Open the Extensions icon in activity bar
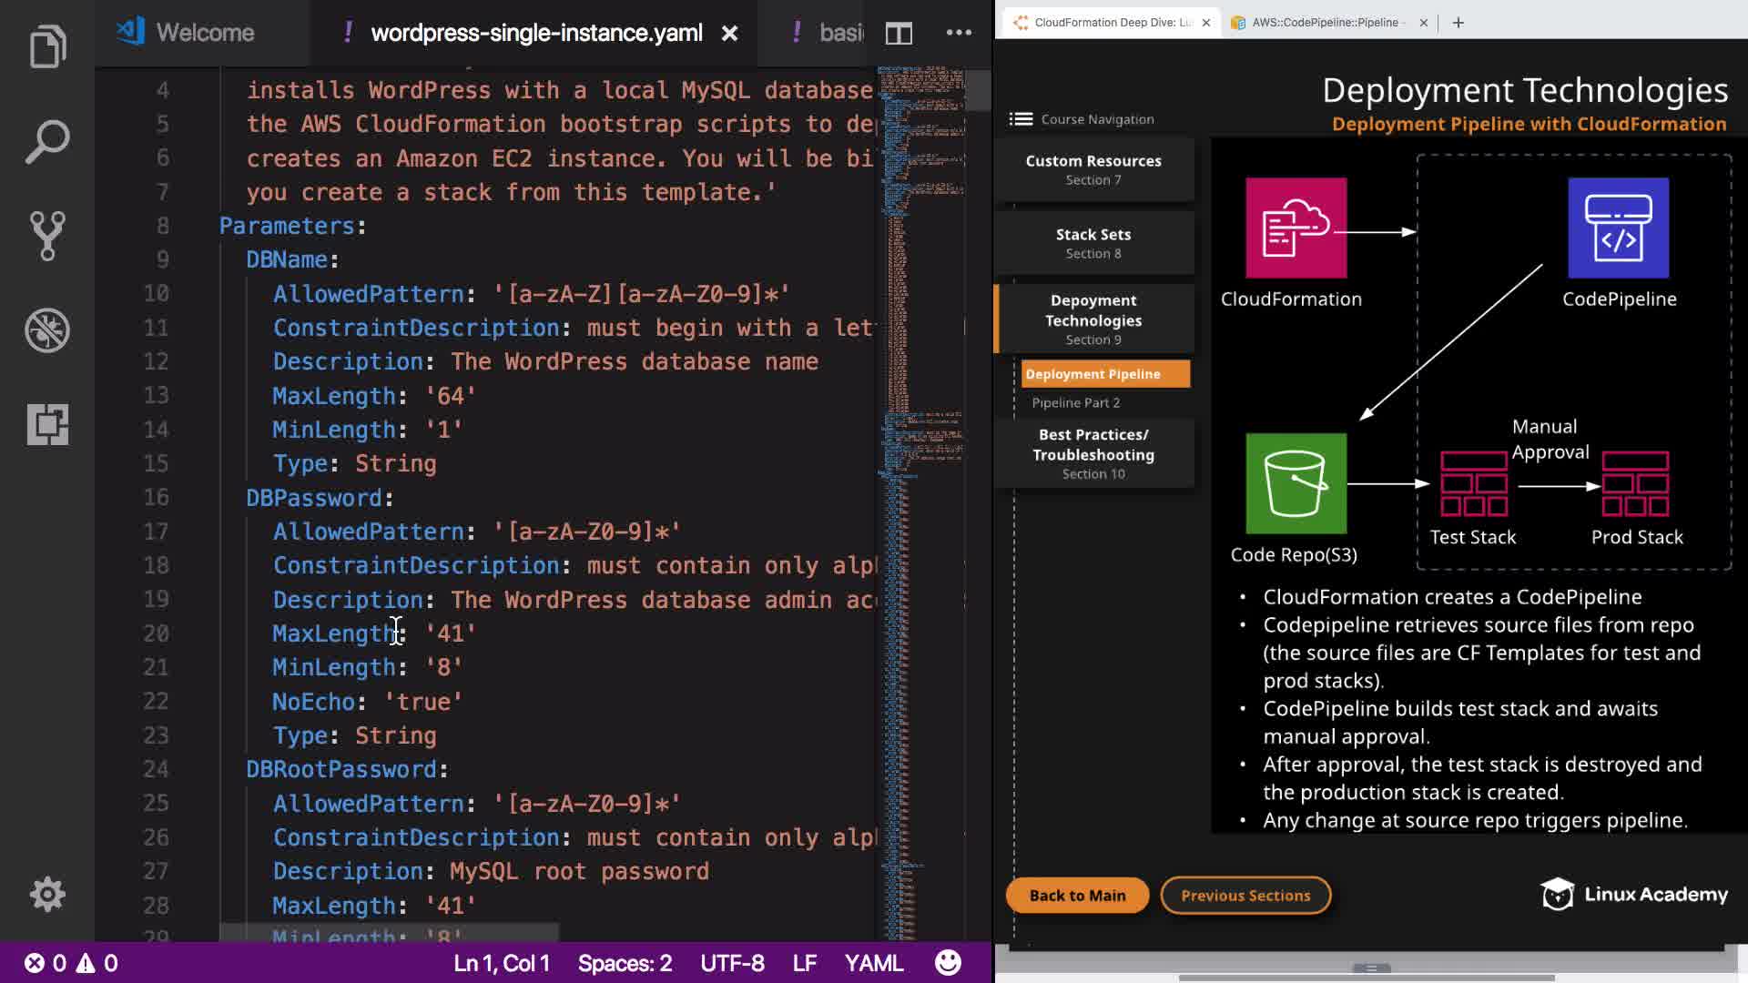This screenshot has width=1748, height=983. pos(47,424)
